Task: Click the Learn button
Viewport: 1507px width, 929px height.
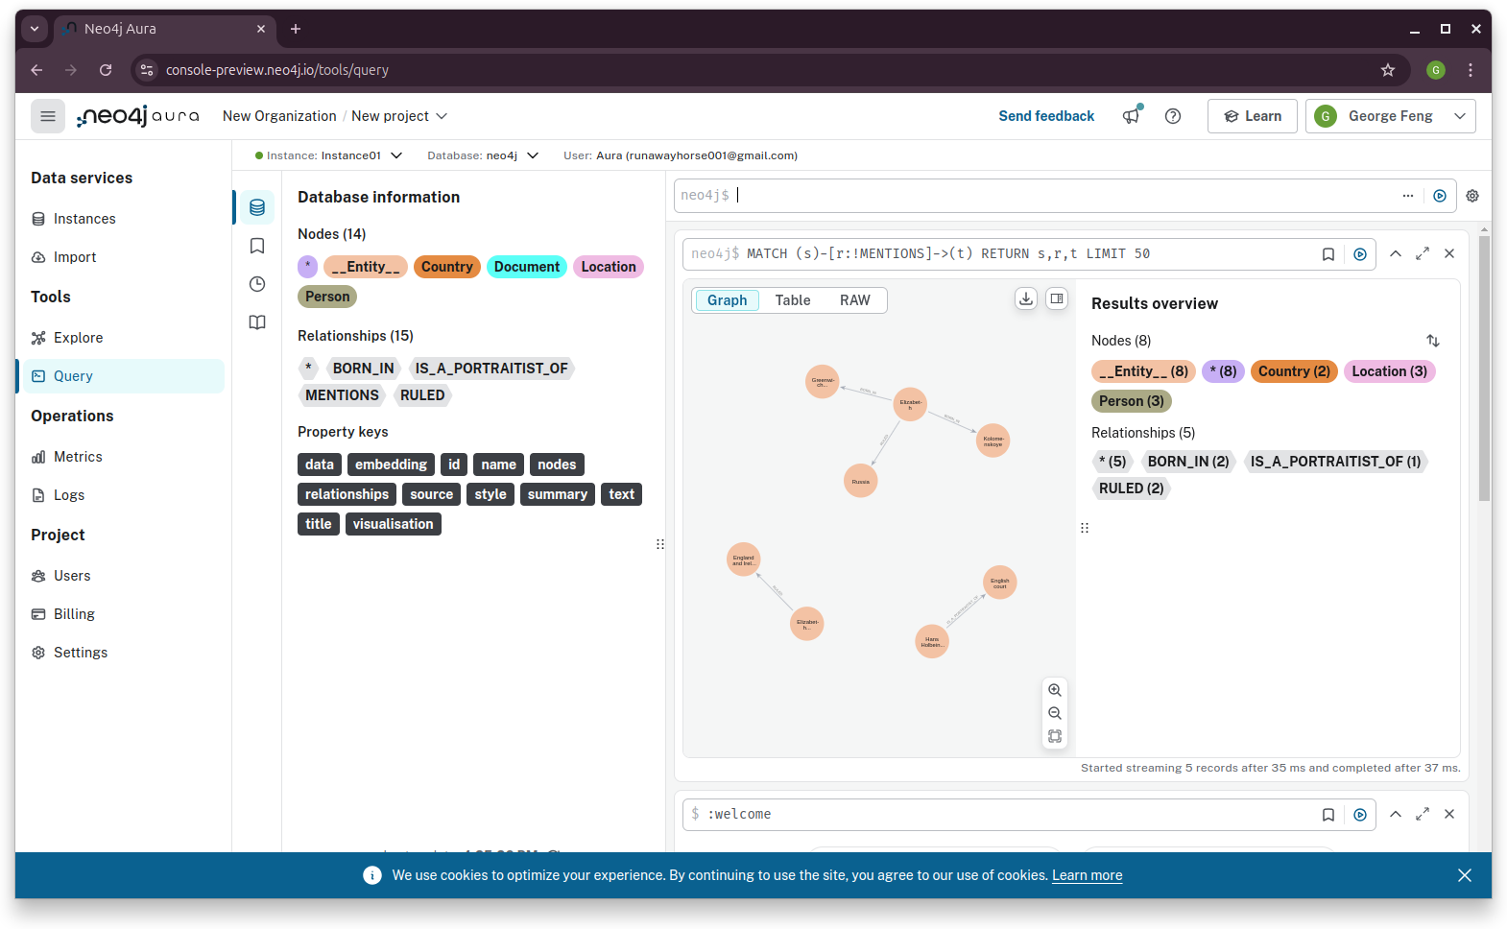Action: pos(1253,116)
